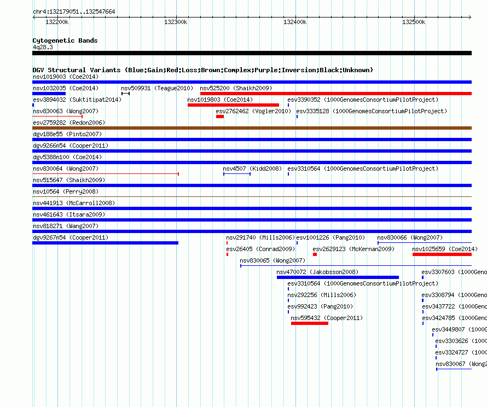
Task: Click the red loss bar under nsv1025659
Action: click(442, 254)
